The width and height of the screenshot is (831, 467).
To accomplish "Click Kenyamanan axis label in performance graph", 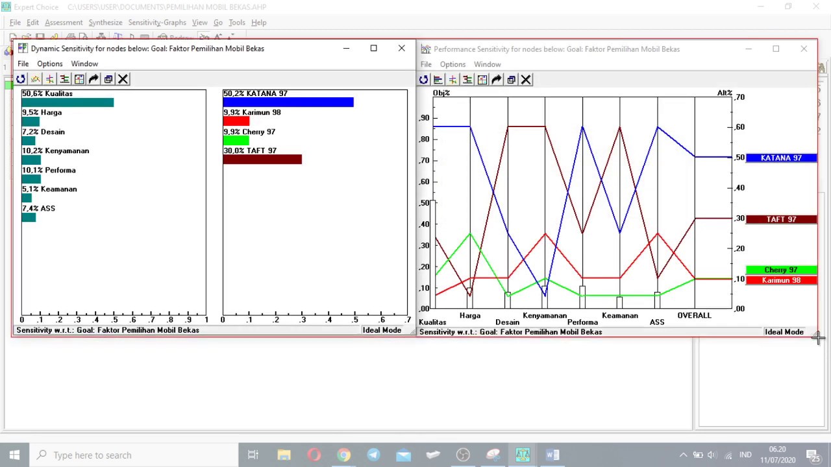I will click(545, 315).
